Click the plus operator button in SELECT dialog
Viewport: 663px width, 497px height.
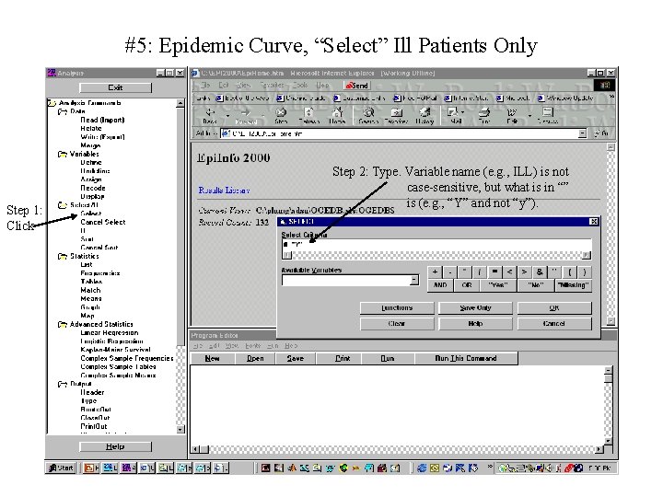435,272
